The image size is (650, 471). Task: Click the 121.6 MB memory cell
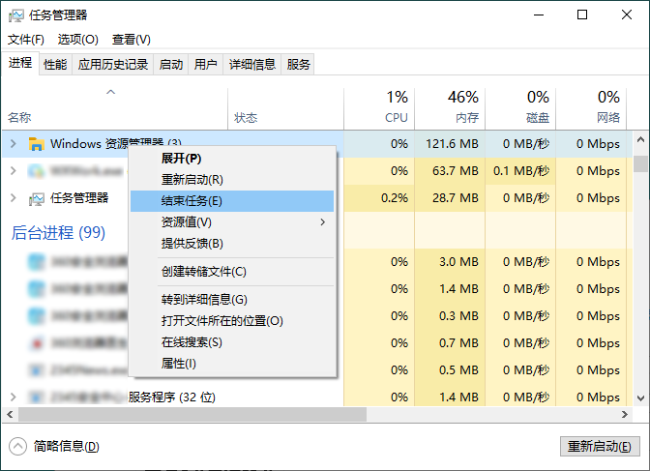[452, 144]
